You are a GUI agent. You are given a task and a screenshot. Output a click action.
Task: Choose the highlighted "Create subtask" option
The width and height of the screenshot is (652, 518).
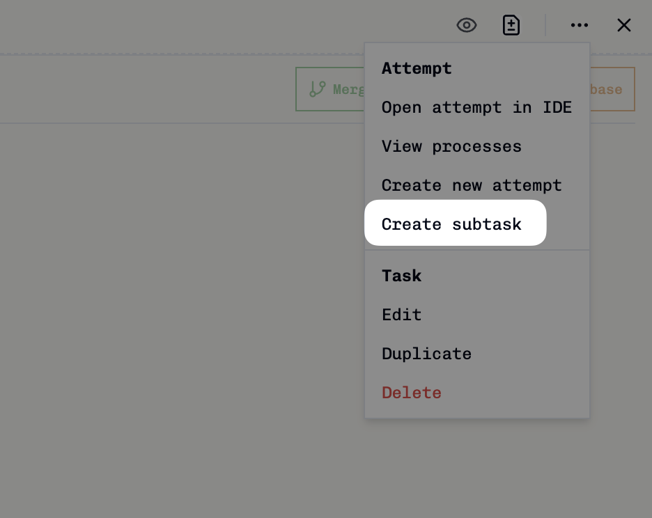click(x=451, y=224)
